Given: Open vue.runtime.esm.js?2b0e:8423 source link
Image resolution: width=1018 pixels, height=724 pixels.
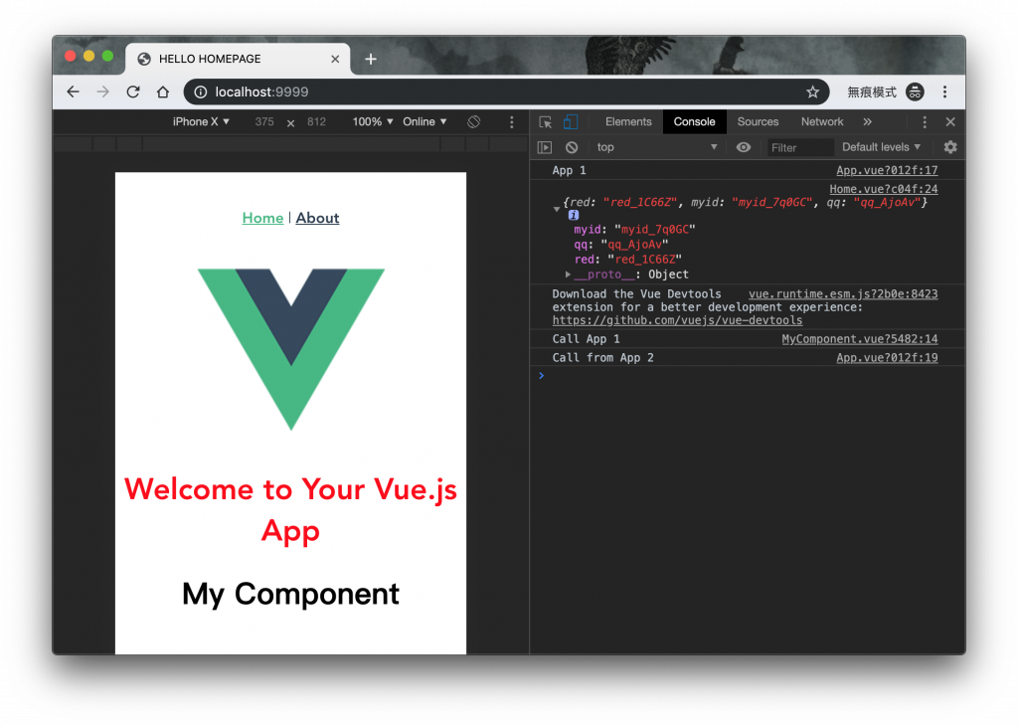Looking at the screenshot, I should 843,294.
